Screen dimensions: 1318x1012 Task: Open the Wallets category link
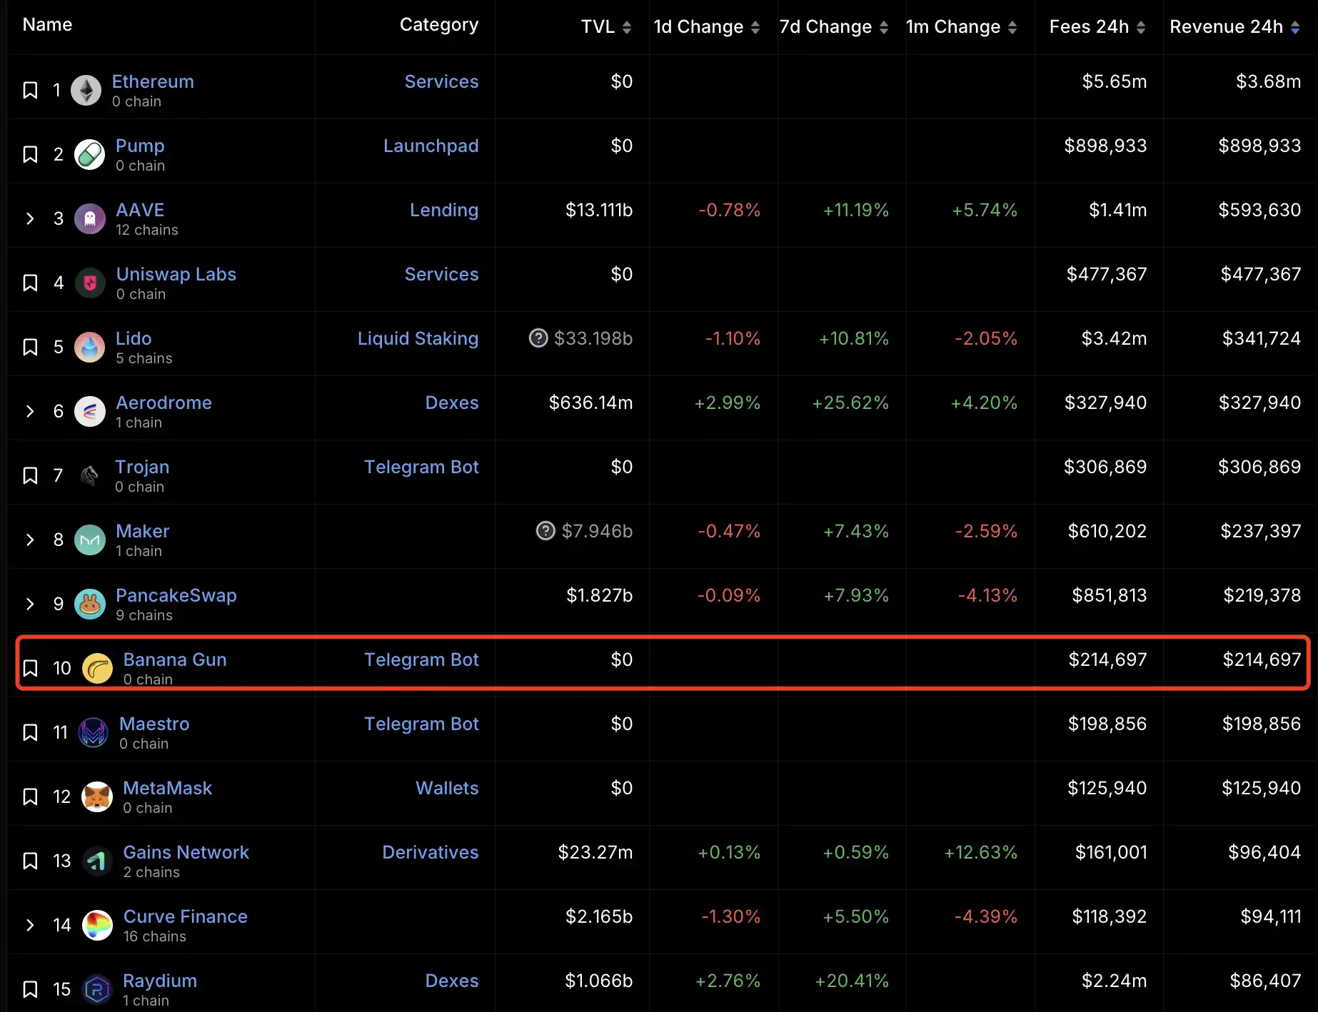pyautogui.click(x=447, y=788)
